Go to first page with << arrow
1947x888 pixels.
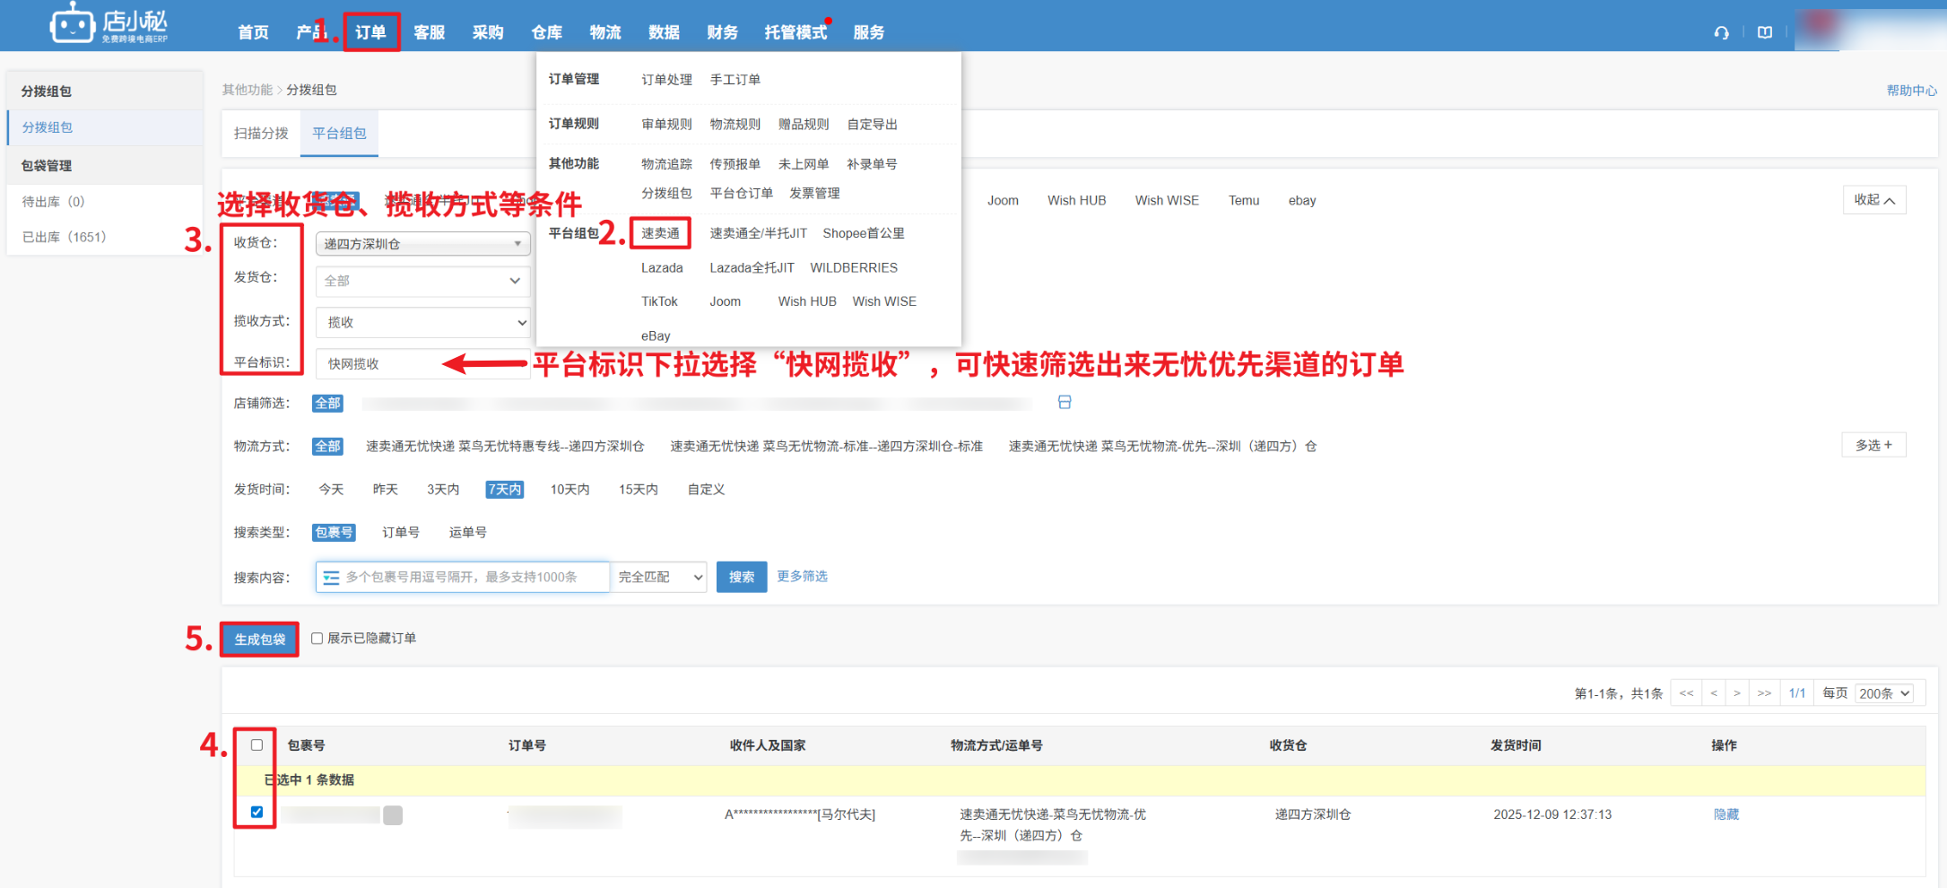1686,693
